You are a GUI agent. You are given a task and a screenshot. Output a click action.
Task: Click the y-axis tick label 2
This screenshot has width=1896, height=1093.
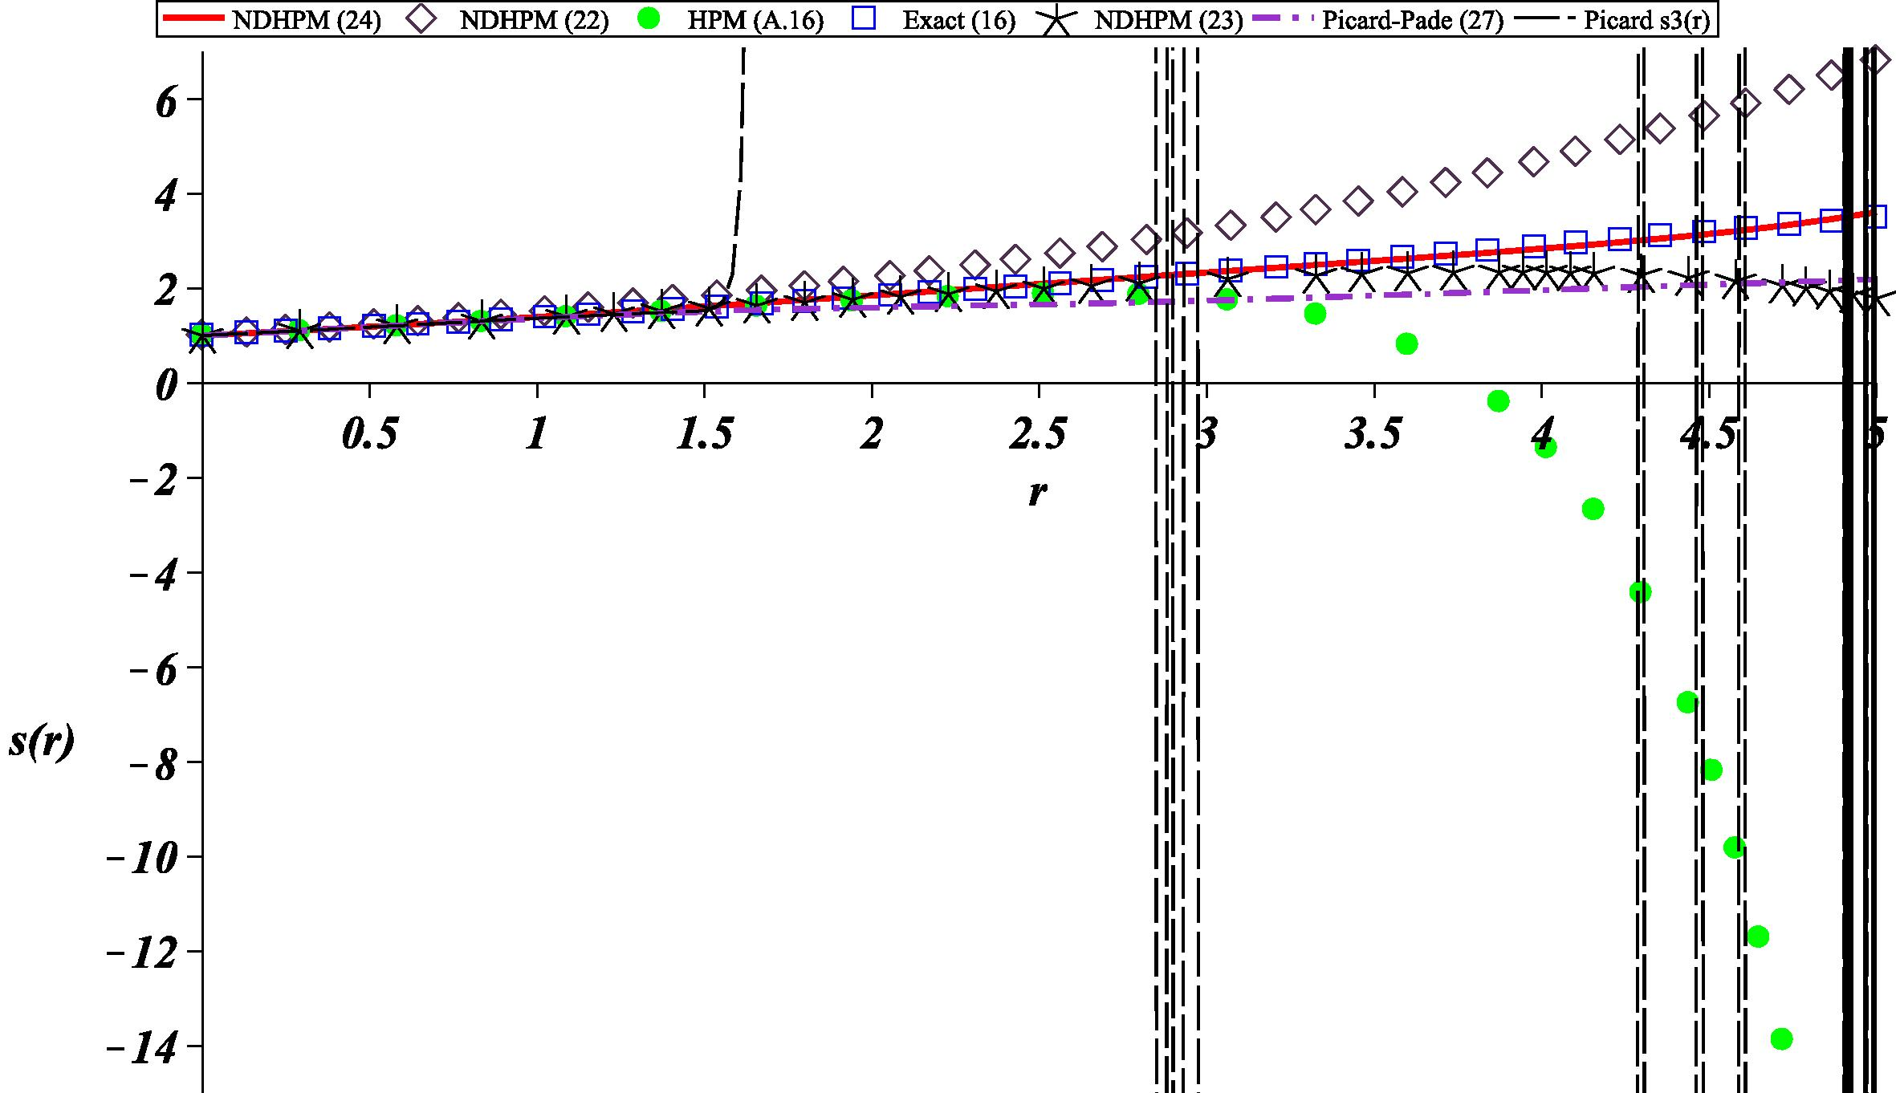coord(165,292)
